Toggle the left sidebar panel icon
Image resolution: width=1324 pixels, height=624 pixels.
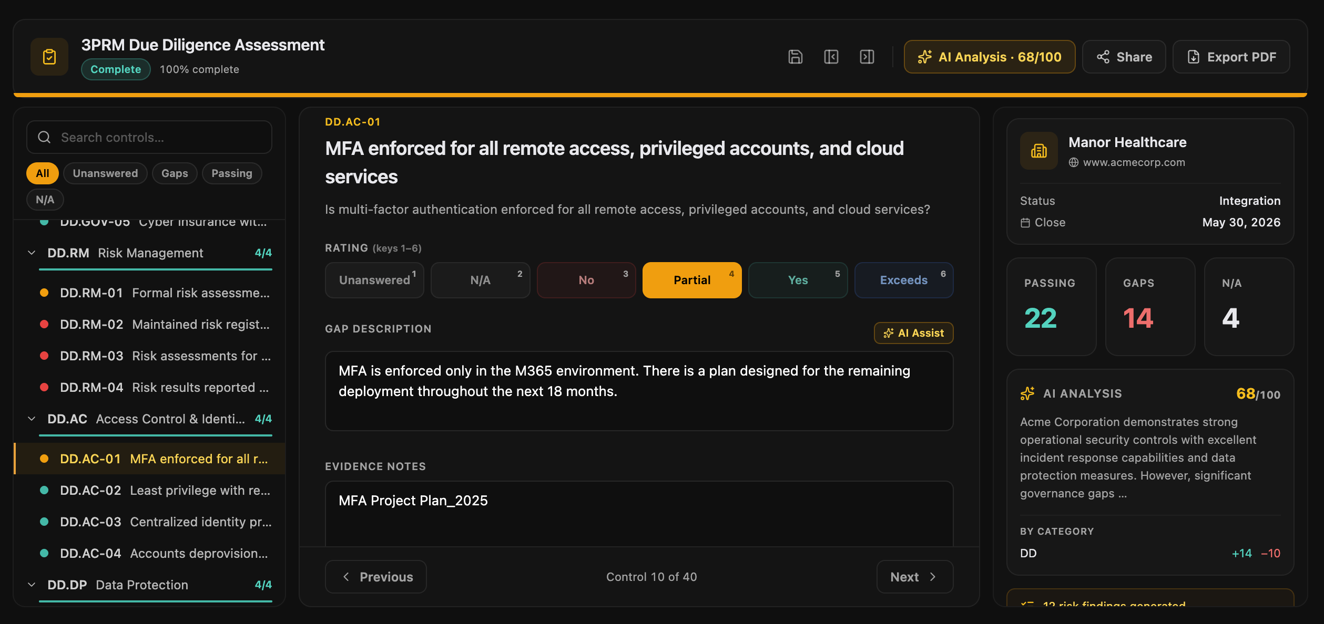831,57
